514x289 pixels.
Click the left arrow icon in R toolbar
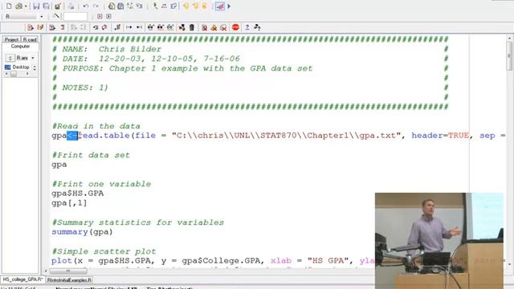tap(139, 27)
